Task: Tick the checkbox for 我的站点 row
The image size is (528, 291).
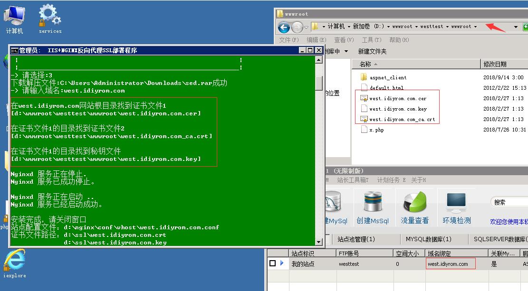Action: coord(273,263)
